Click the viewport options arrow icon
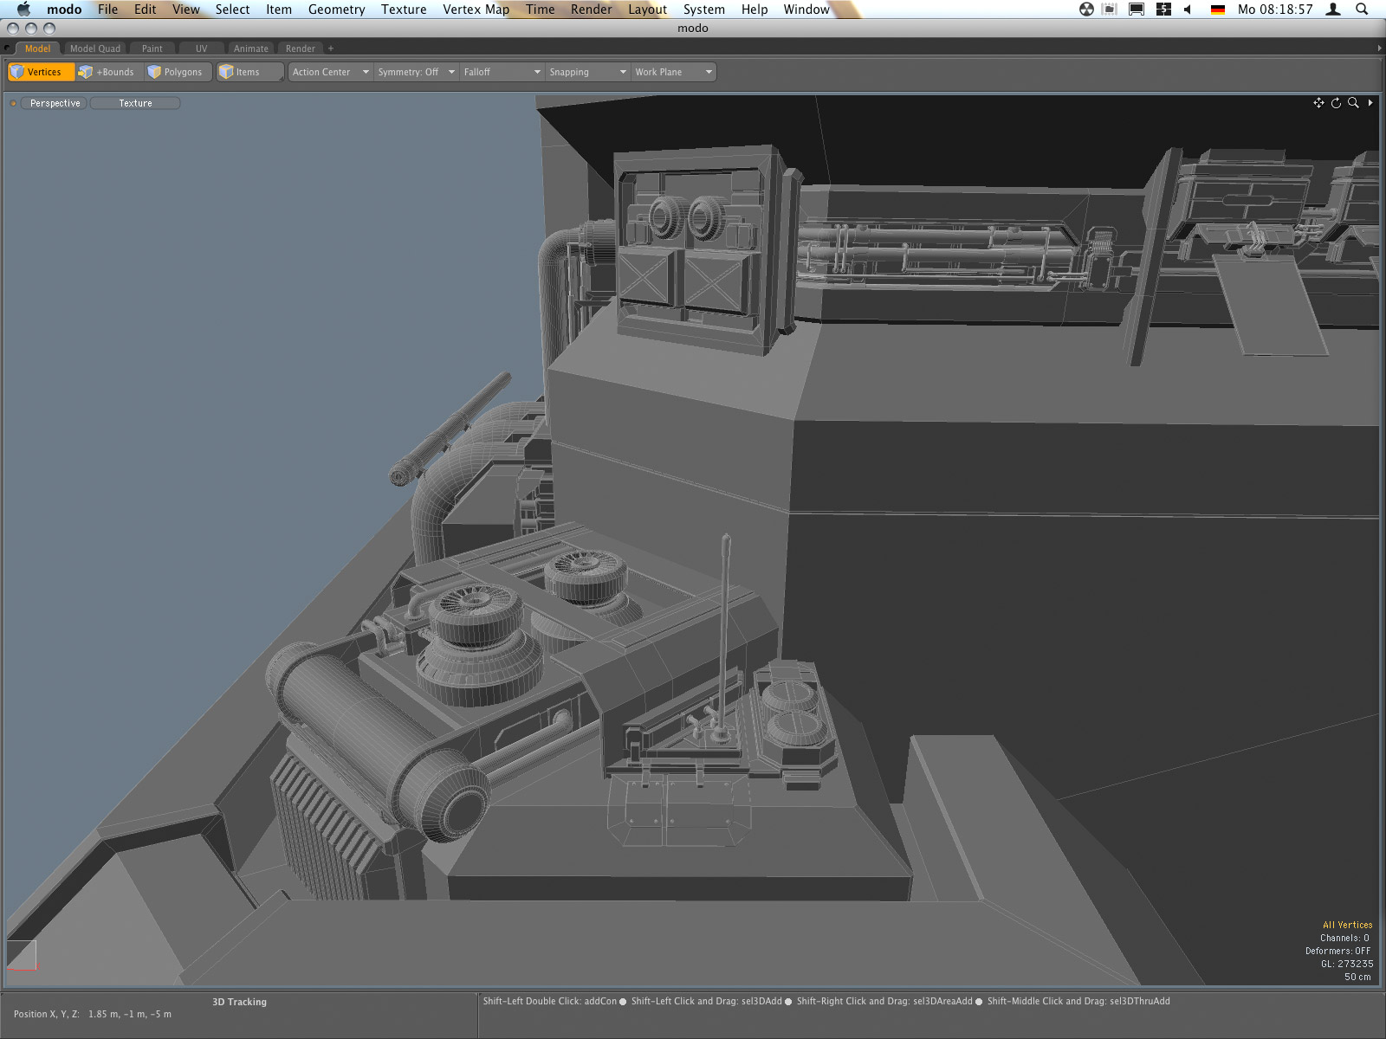This screenshot has width=1386, height=1039. click(x=1370, y=103)
